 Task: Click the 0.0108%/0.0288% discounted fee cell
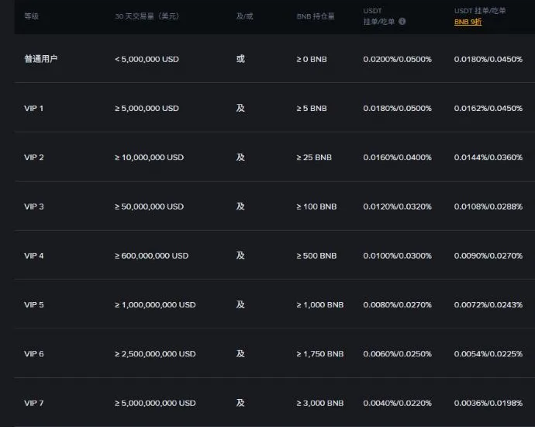(x=488, y=207)
